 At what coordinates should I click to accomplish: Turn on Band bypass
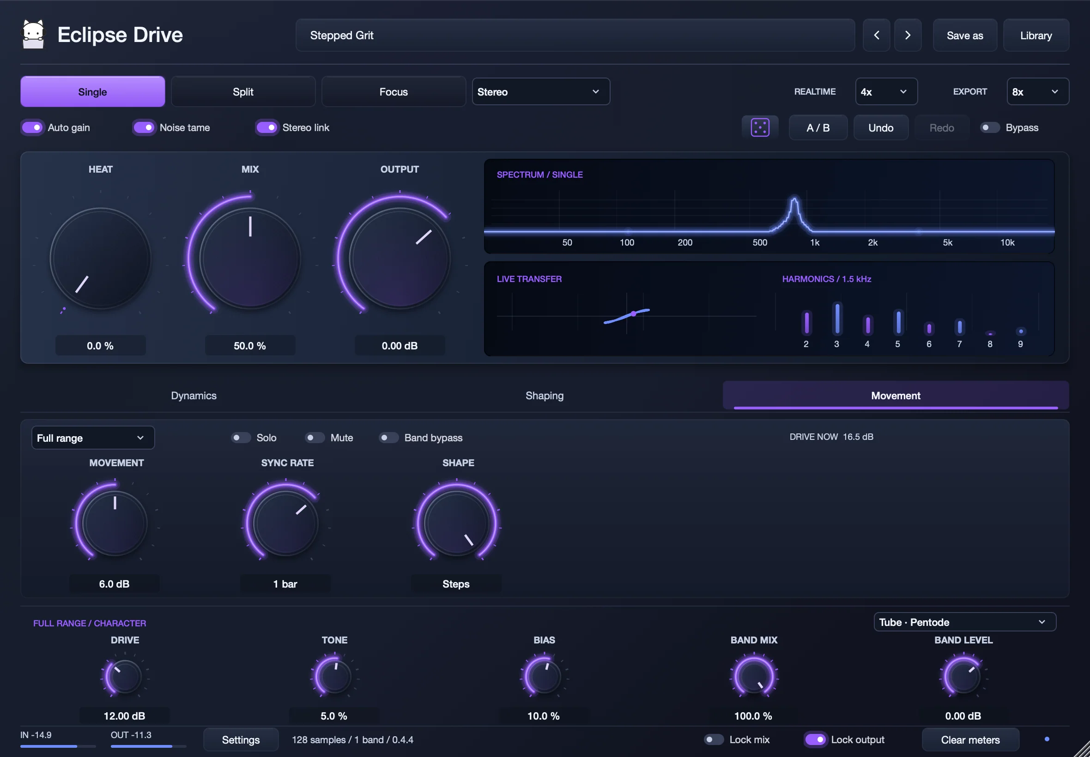pyautogui.click(x=388, y=437)
